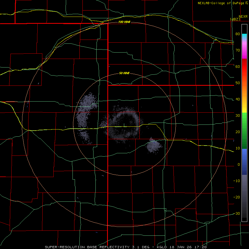Click the 100 NMI range ring label

coord(124,22)
